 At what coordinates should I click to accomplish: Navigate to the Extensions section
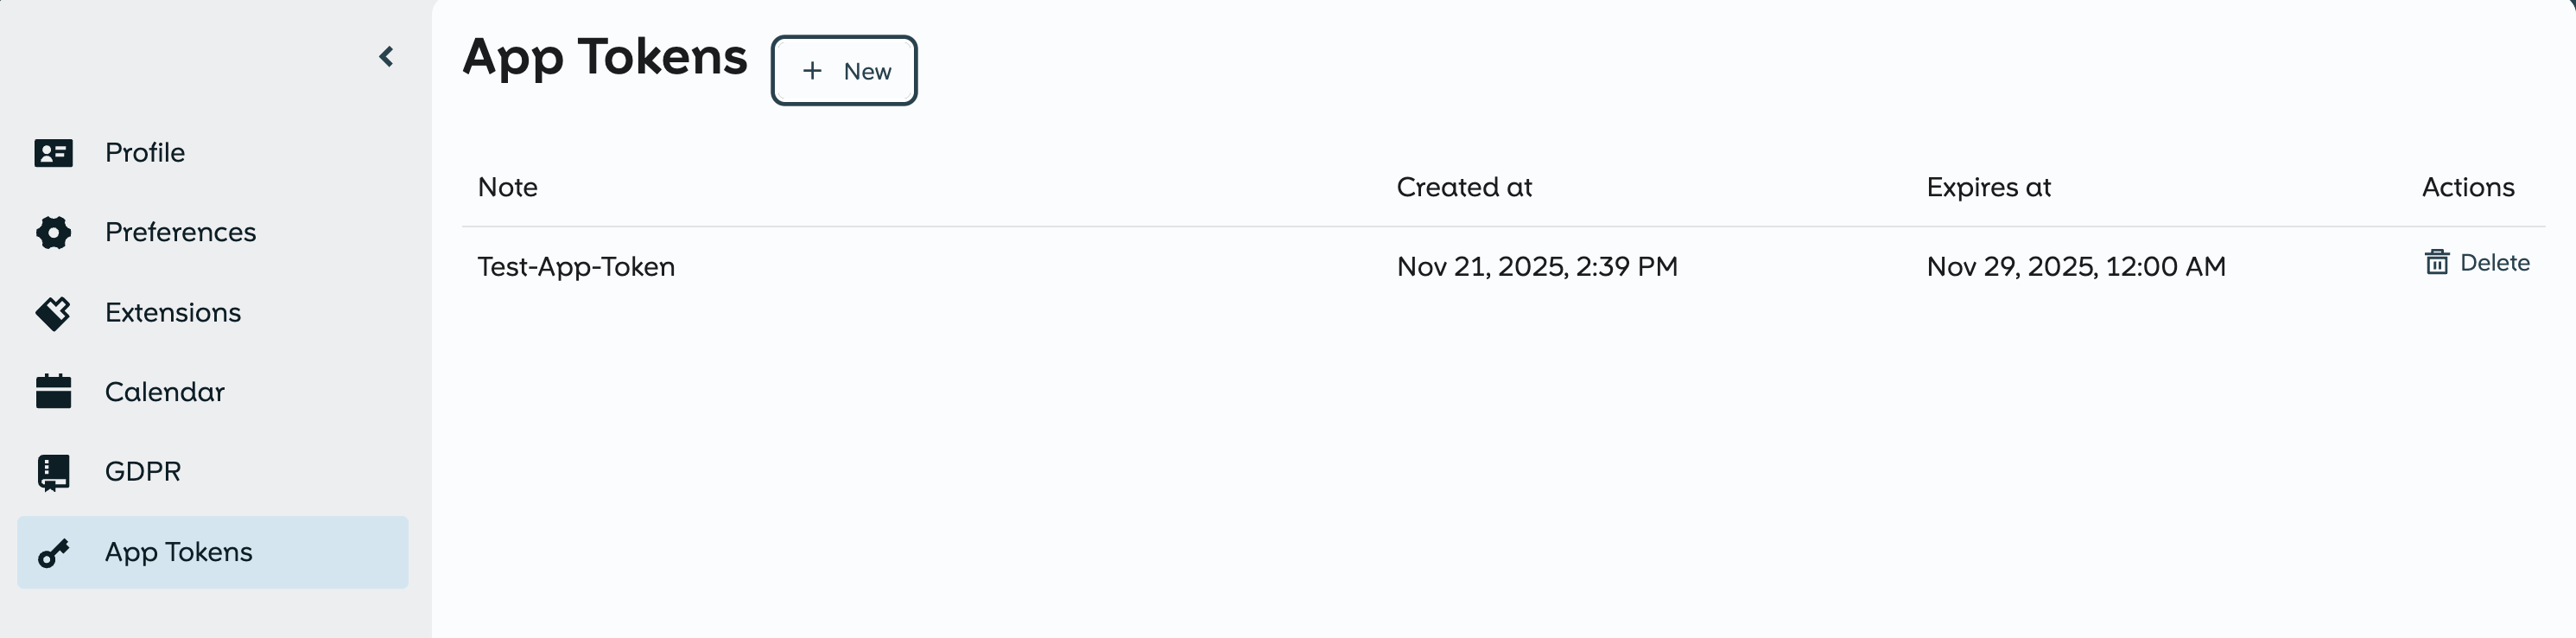(x=172, y=312)
